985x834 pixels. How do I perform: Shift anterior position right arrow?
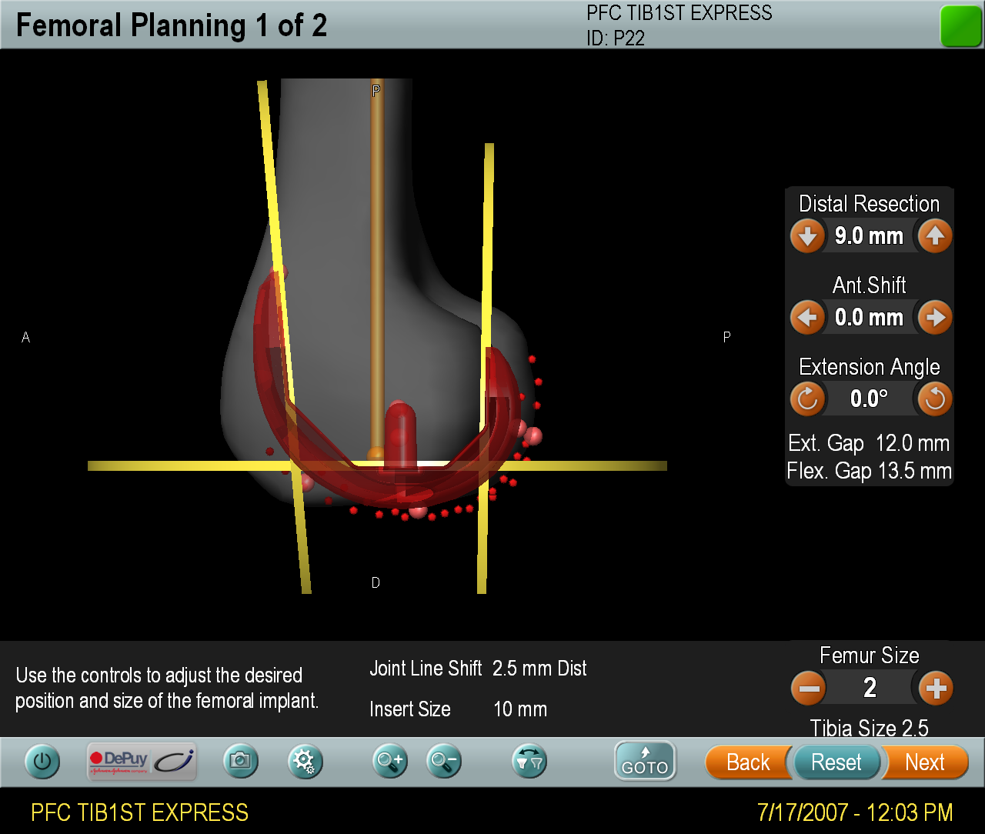coord(935,317)
